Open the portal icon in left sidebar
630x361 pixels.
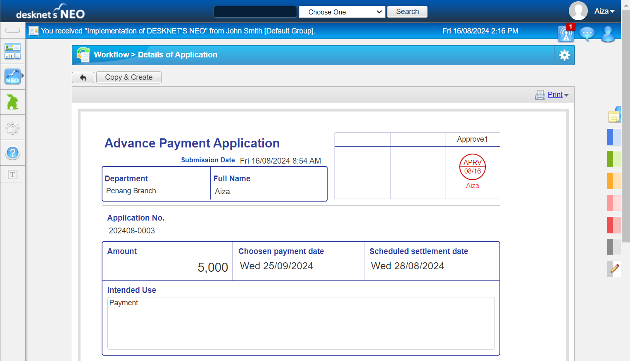point(12,51)
